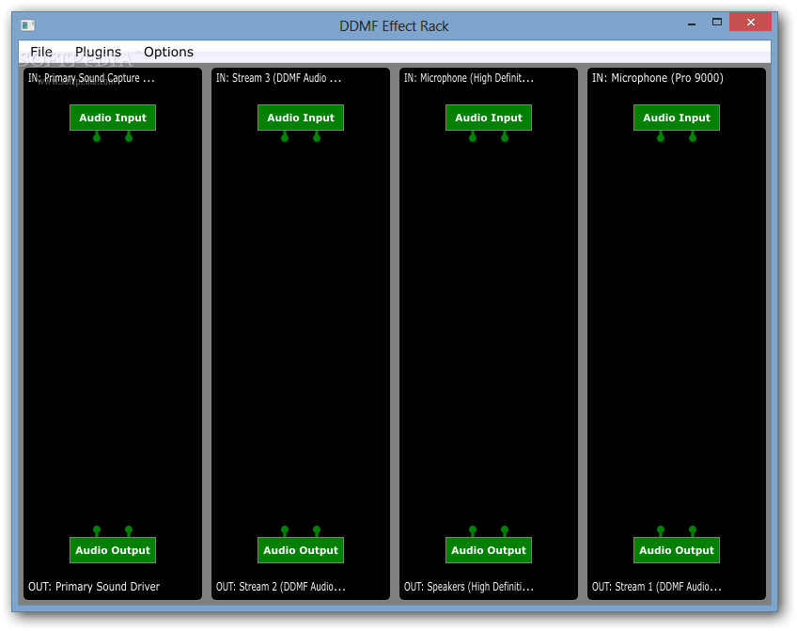Click left input pin of Stream 2 Audio Output

(285, 530)
